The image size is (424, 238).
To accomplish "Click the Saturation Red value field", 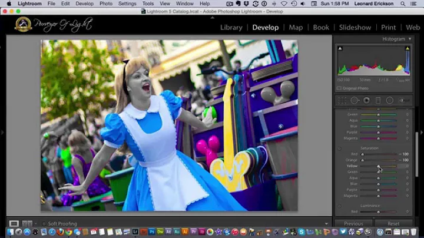I will point(404,154).
